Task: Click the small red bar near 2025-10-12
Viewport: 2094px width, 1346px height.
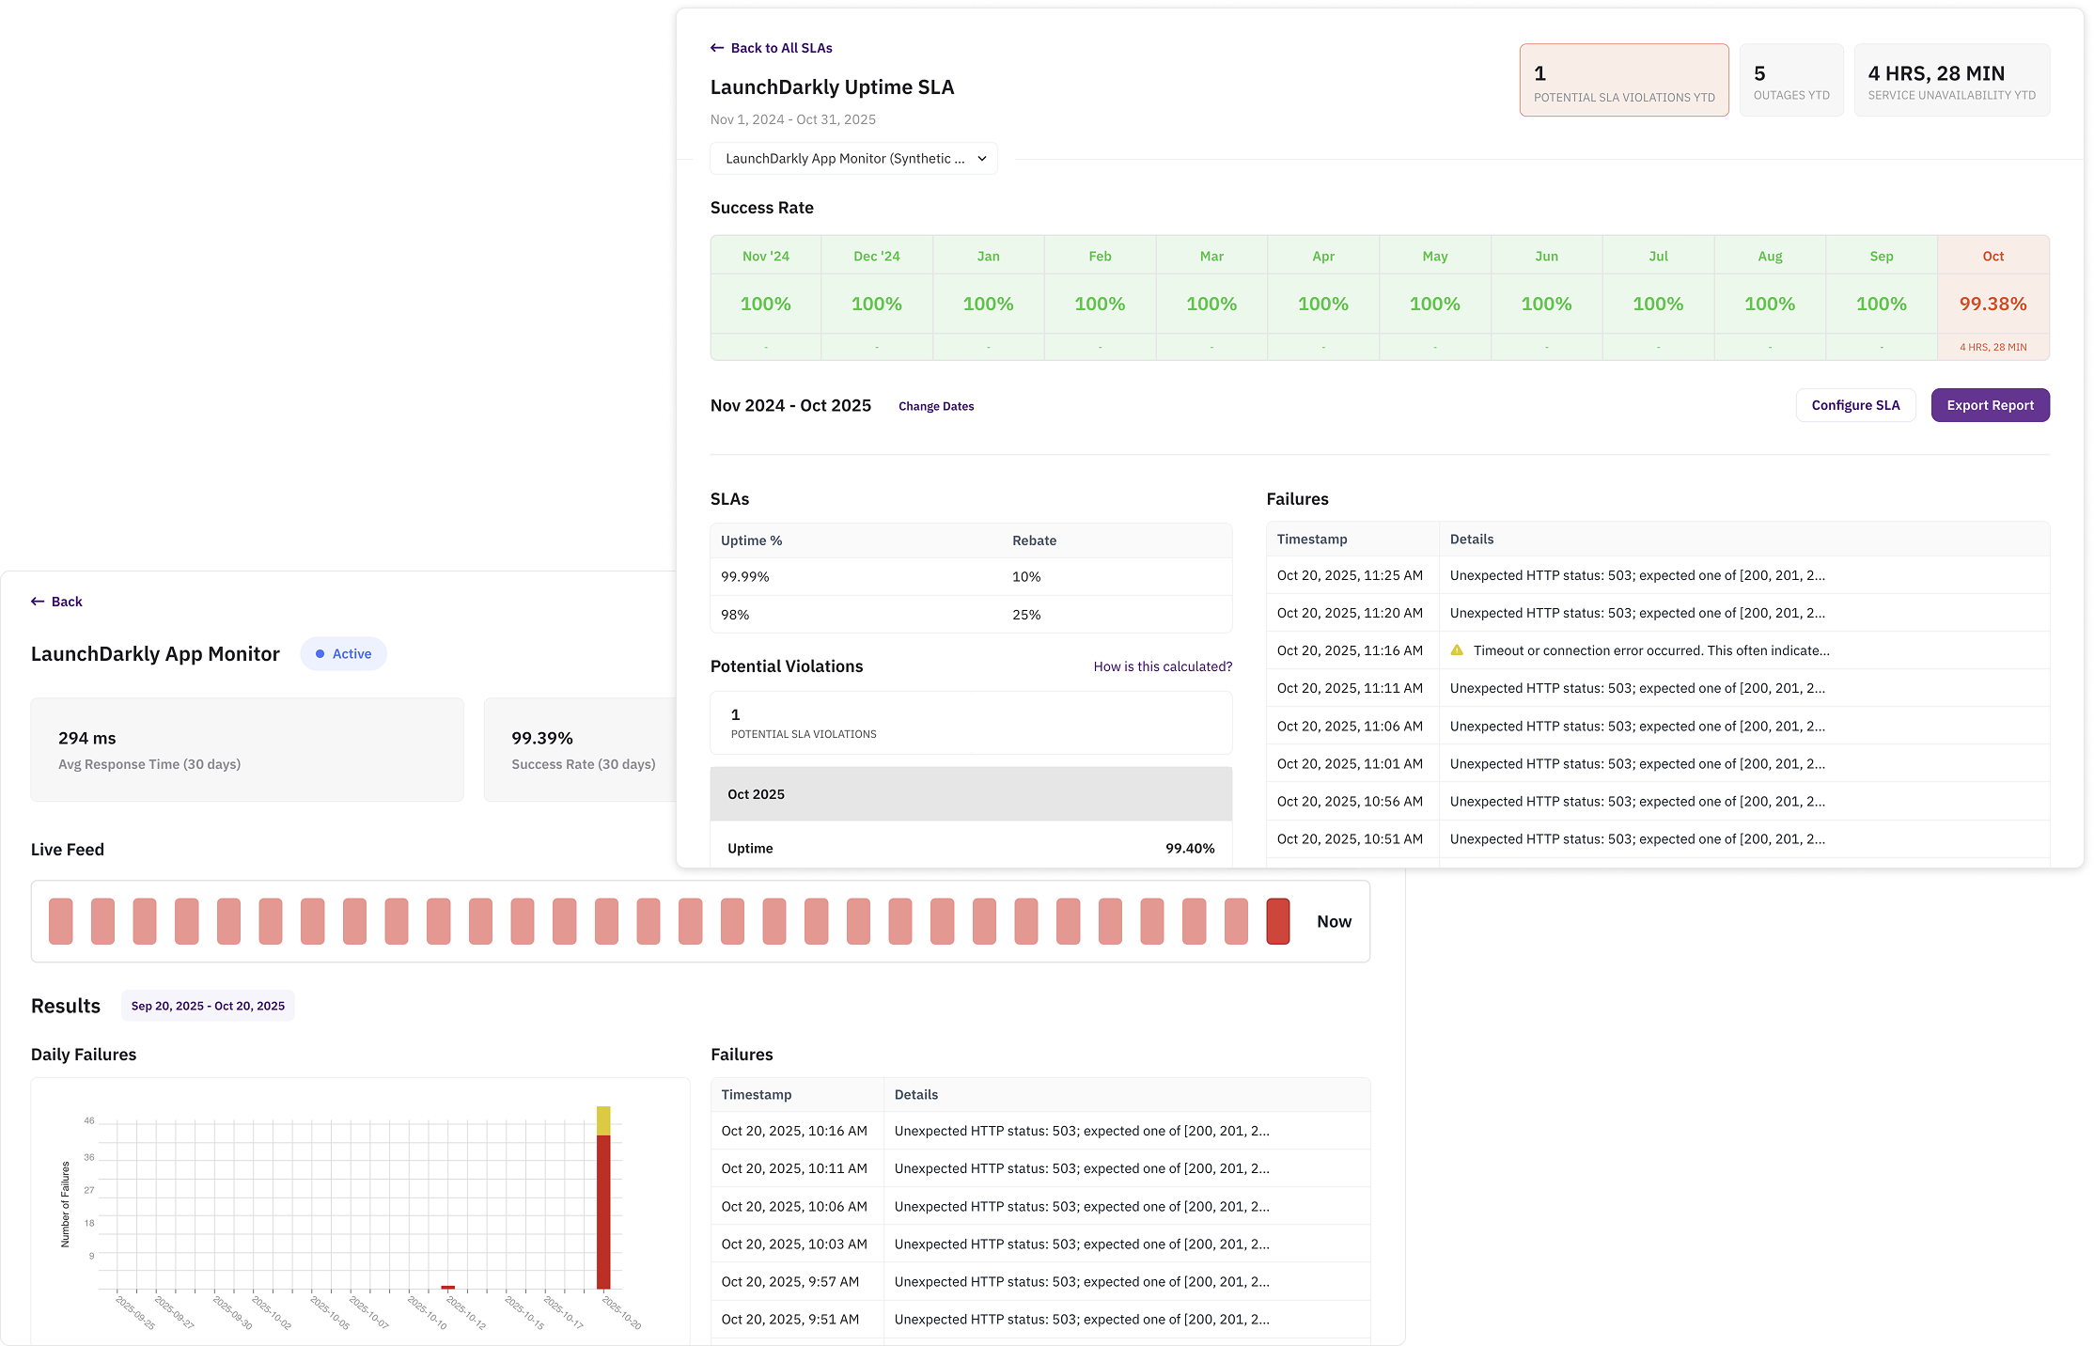Action: 448,1287
